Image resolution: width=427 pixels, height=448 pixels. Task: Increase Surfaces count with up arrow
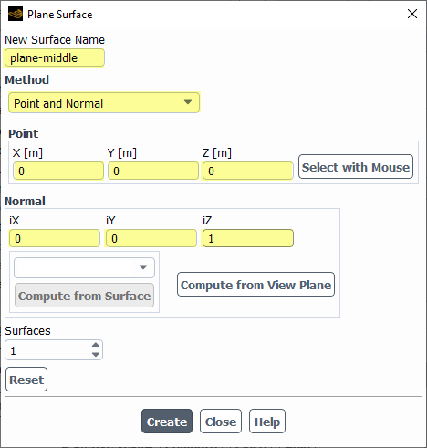point(96,345)
